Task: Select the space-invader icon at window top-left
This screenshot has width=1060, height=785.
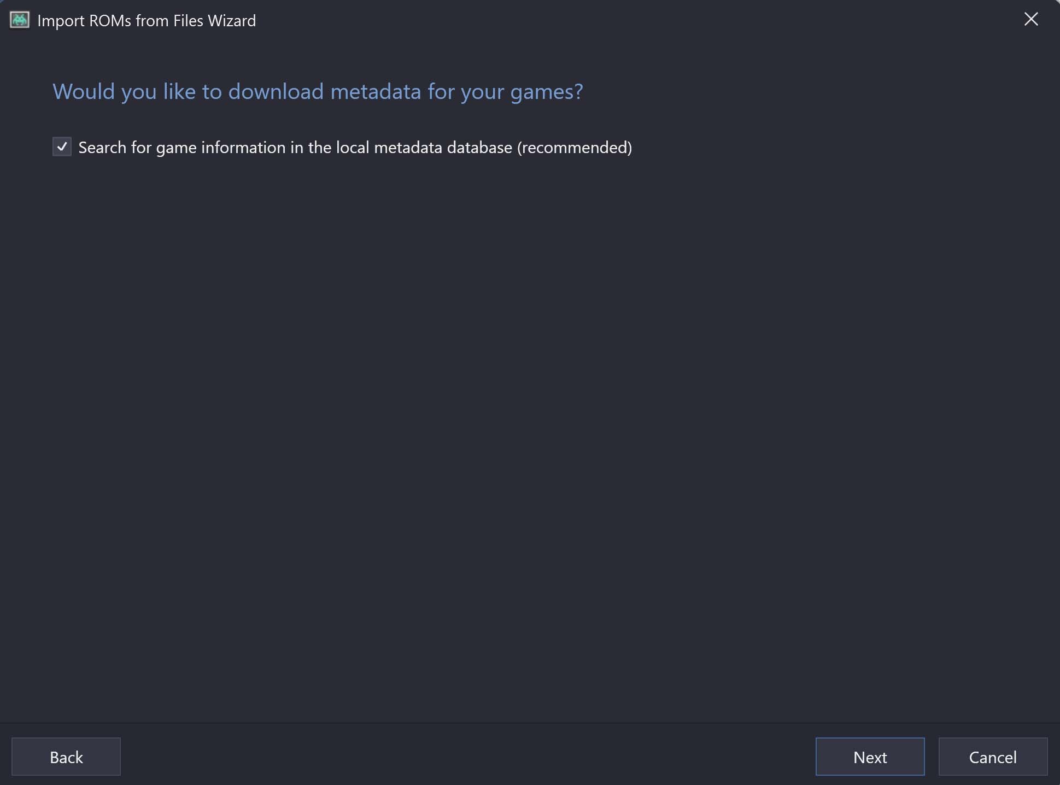Action: [20, 20]
